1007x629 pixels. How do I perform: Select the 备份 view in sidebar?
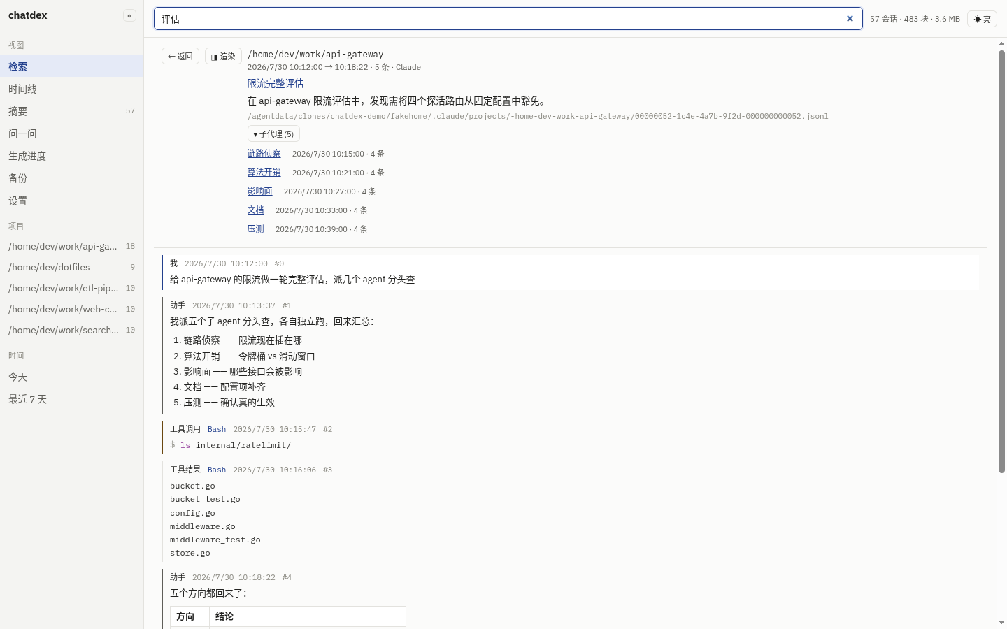pos(71,178)
